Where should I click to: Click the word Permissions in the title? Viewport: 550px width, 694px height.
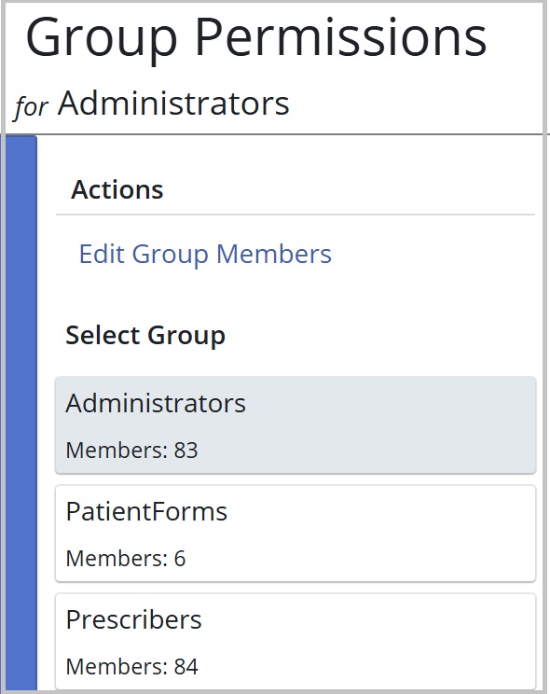pyautogui.click(x=340, y=36)
